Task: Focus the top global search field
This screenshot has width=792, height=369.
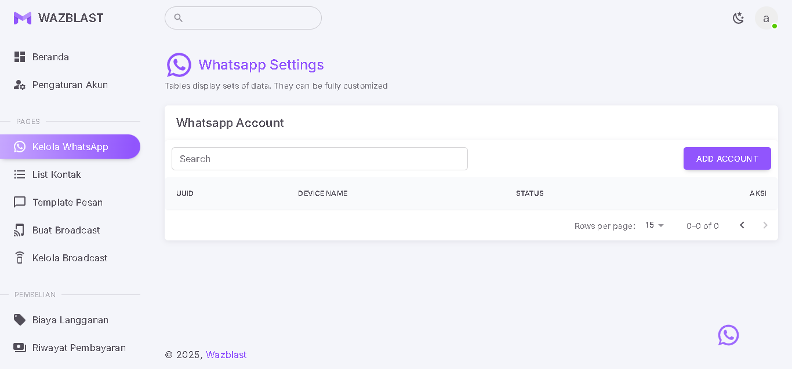Action: coord(243,18)
